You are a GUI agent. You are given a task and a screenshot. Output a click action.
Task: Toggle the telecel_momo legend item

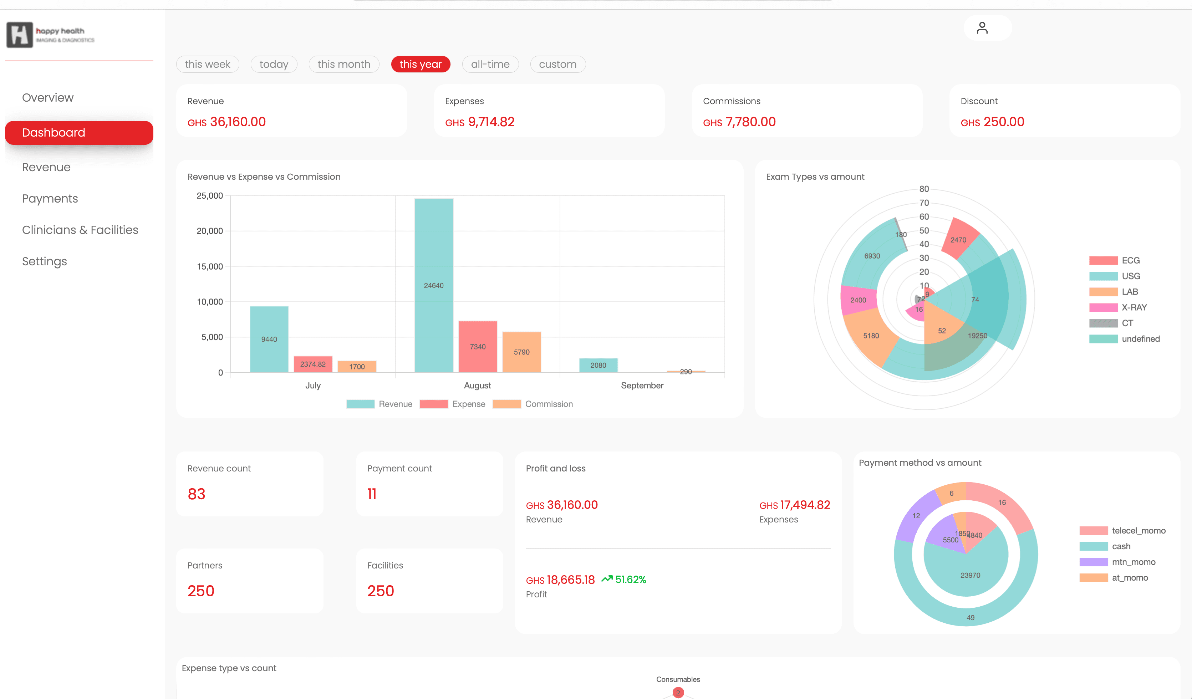1122,531
